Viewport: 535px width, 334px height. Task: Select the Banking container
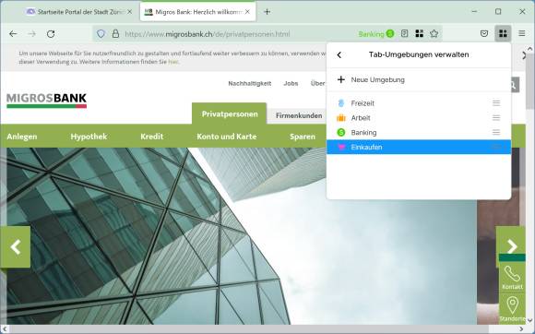pyautogui.click(x=419, y=132)
